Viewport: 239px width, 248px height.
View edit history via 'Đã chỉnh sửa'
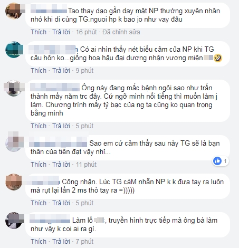click(121, 32)
